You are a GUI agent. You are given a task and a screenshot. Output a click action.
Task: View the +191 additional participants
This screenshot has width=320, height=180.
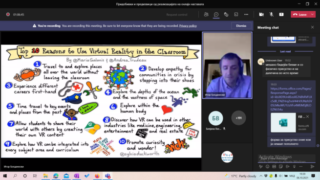click(x=238, y=118)
